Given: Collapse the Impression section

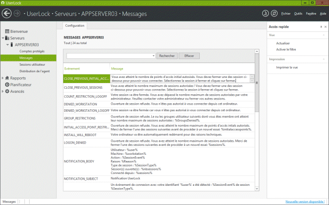Looking at the screenshot, I should pyautogui.click(x=323, y=59).
